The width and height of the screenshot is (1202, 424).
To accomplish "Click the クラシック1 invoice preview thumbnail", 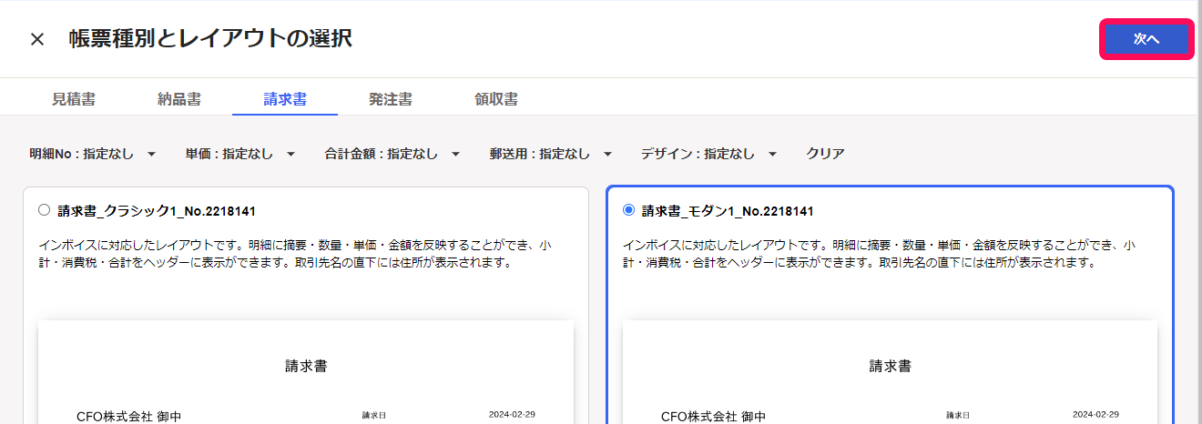I will (306, 371).
